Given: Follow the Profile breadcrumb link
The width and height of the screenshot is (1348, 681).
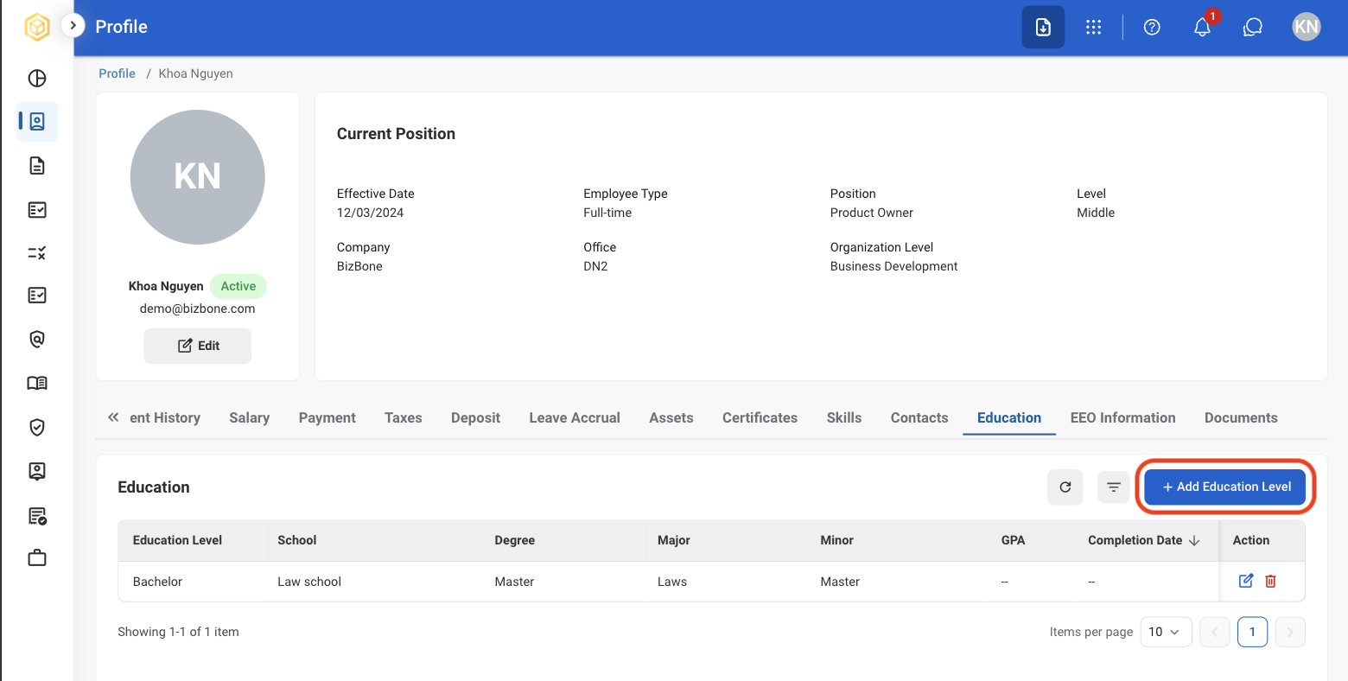Looking at the screenshot, I should (117, 73).
